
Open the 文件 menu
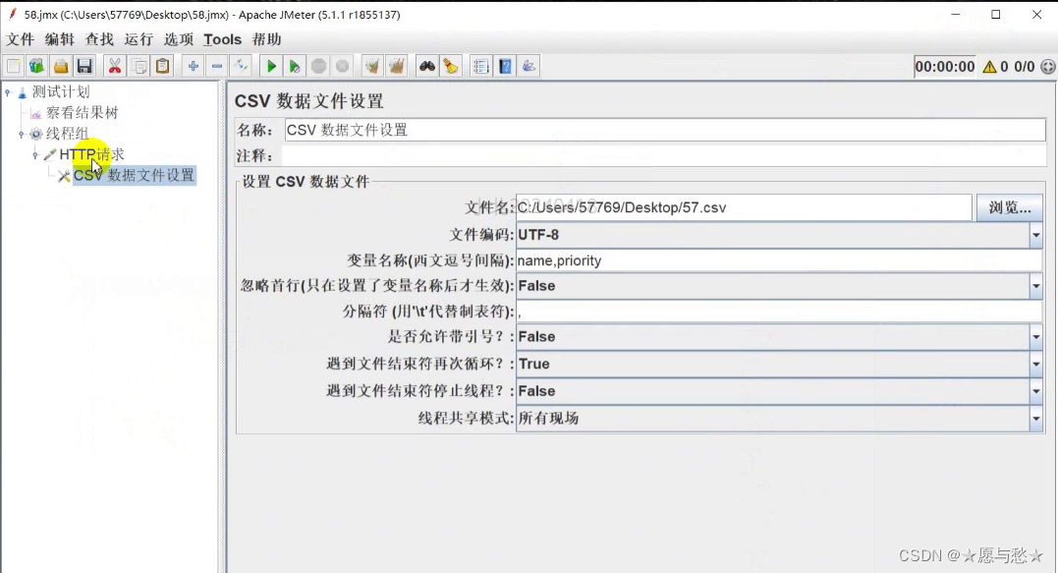pos(21,39)
